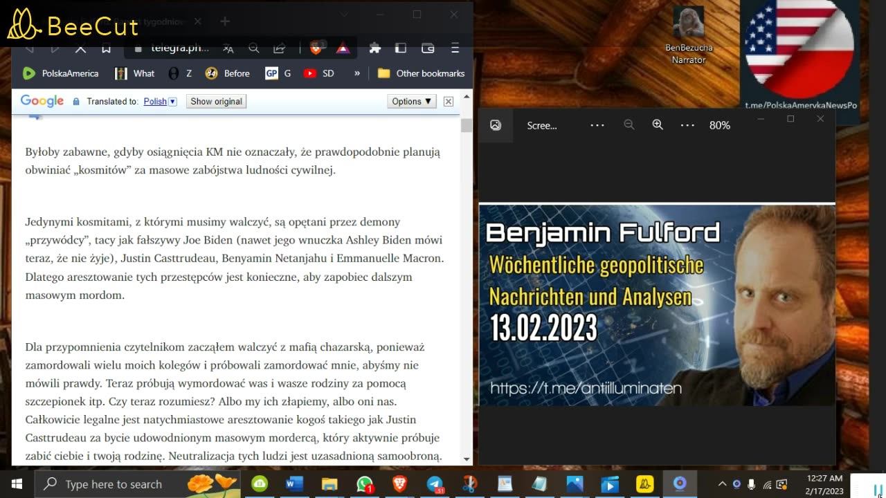This screenshot has width=886, height=498.
Task: Open Brave Rewards triangle icon
Action: pyautogui.click(x=343, y=48)
